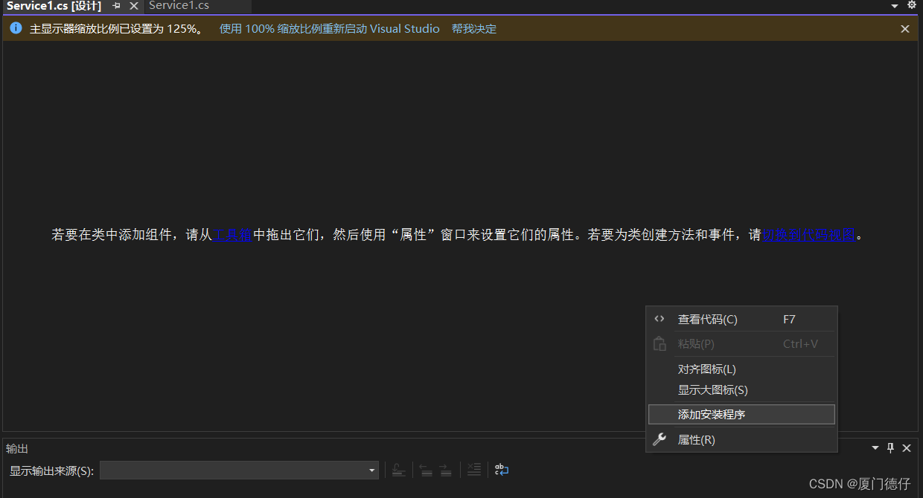Pin the Service1.cs [设计] tab
This screenshot has height=498, width=923.
[x=116, y=6]
